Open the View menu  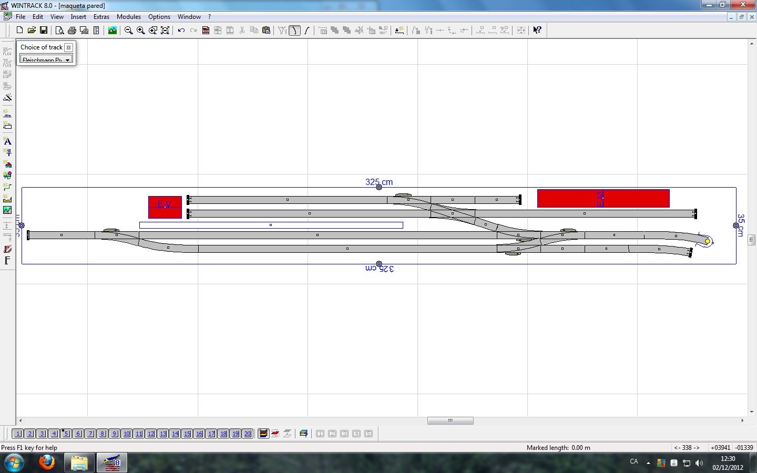pos(57,17)
